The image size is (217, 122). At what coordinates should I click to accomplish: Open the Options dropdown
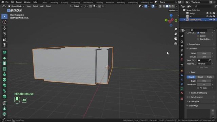tap(173, 11)
